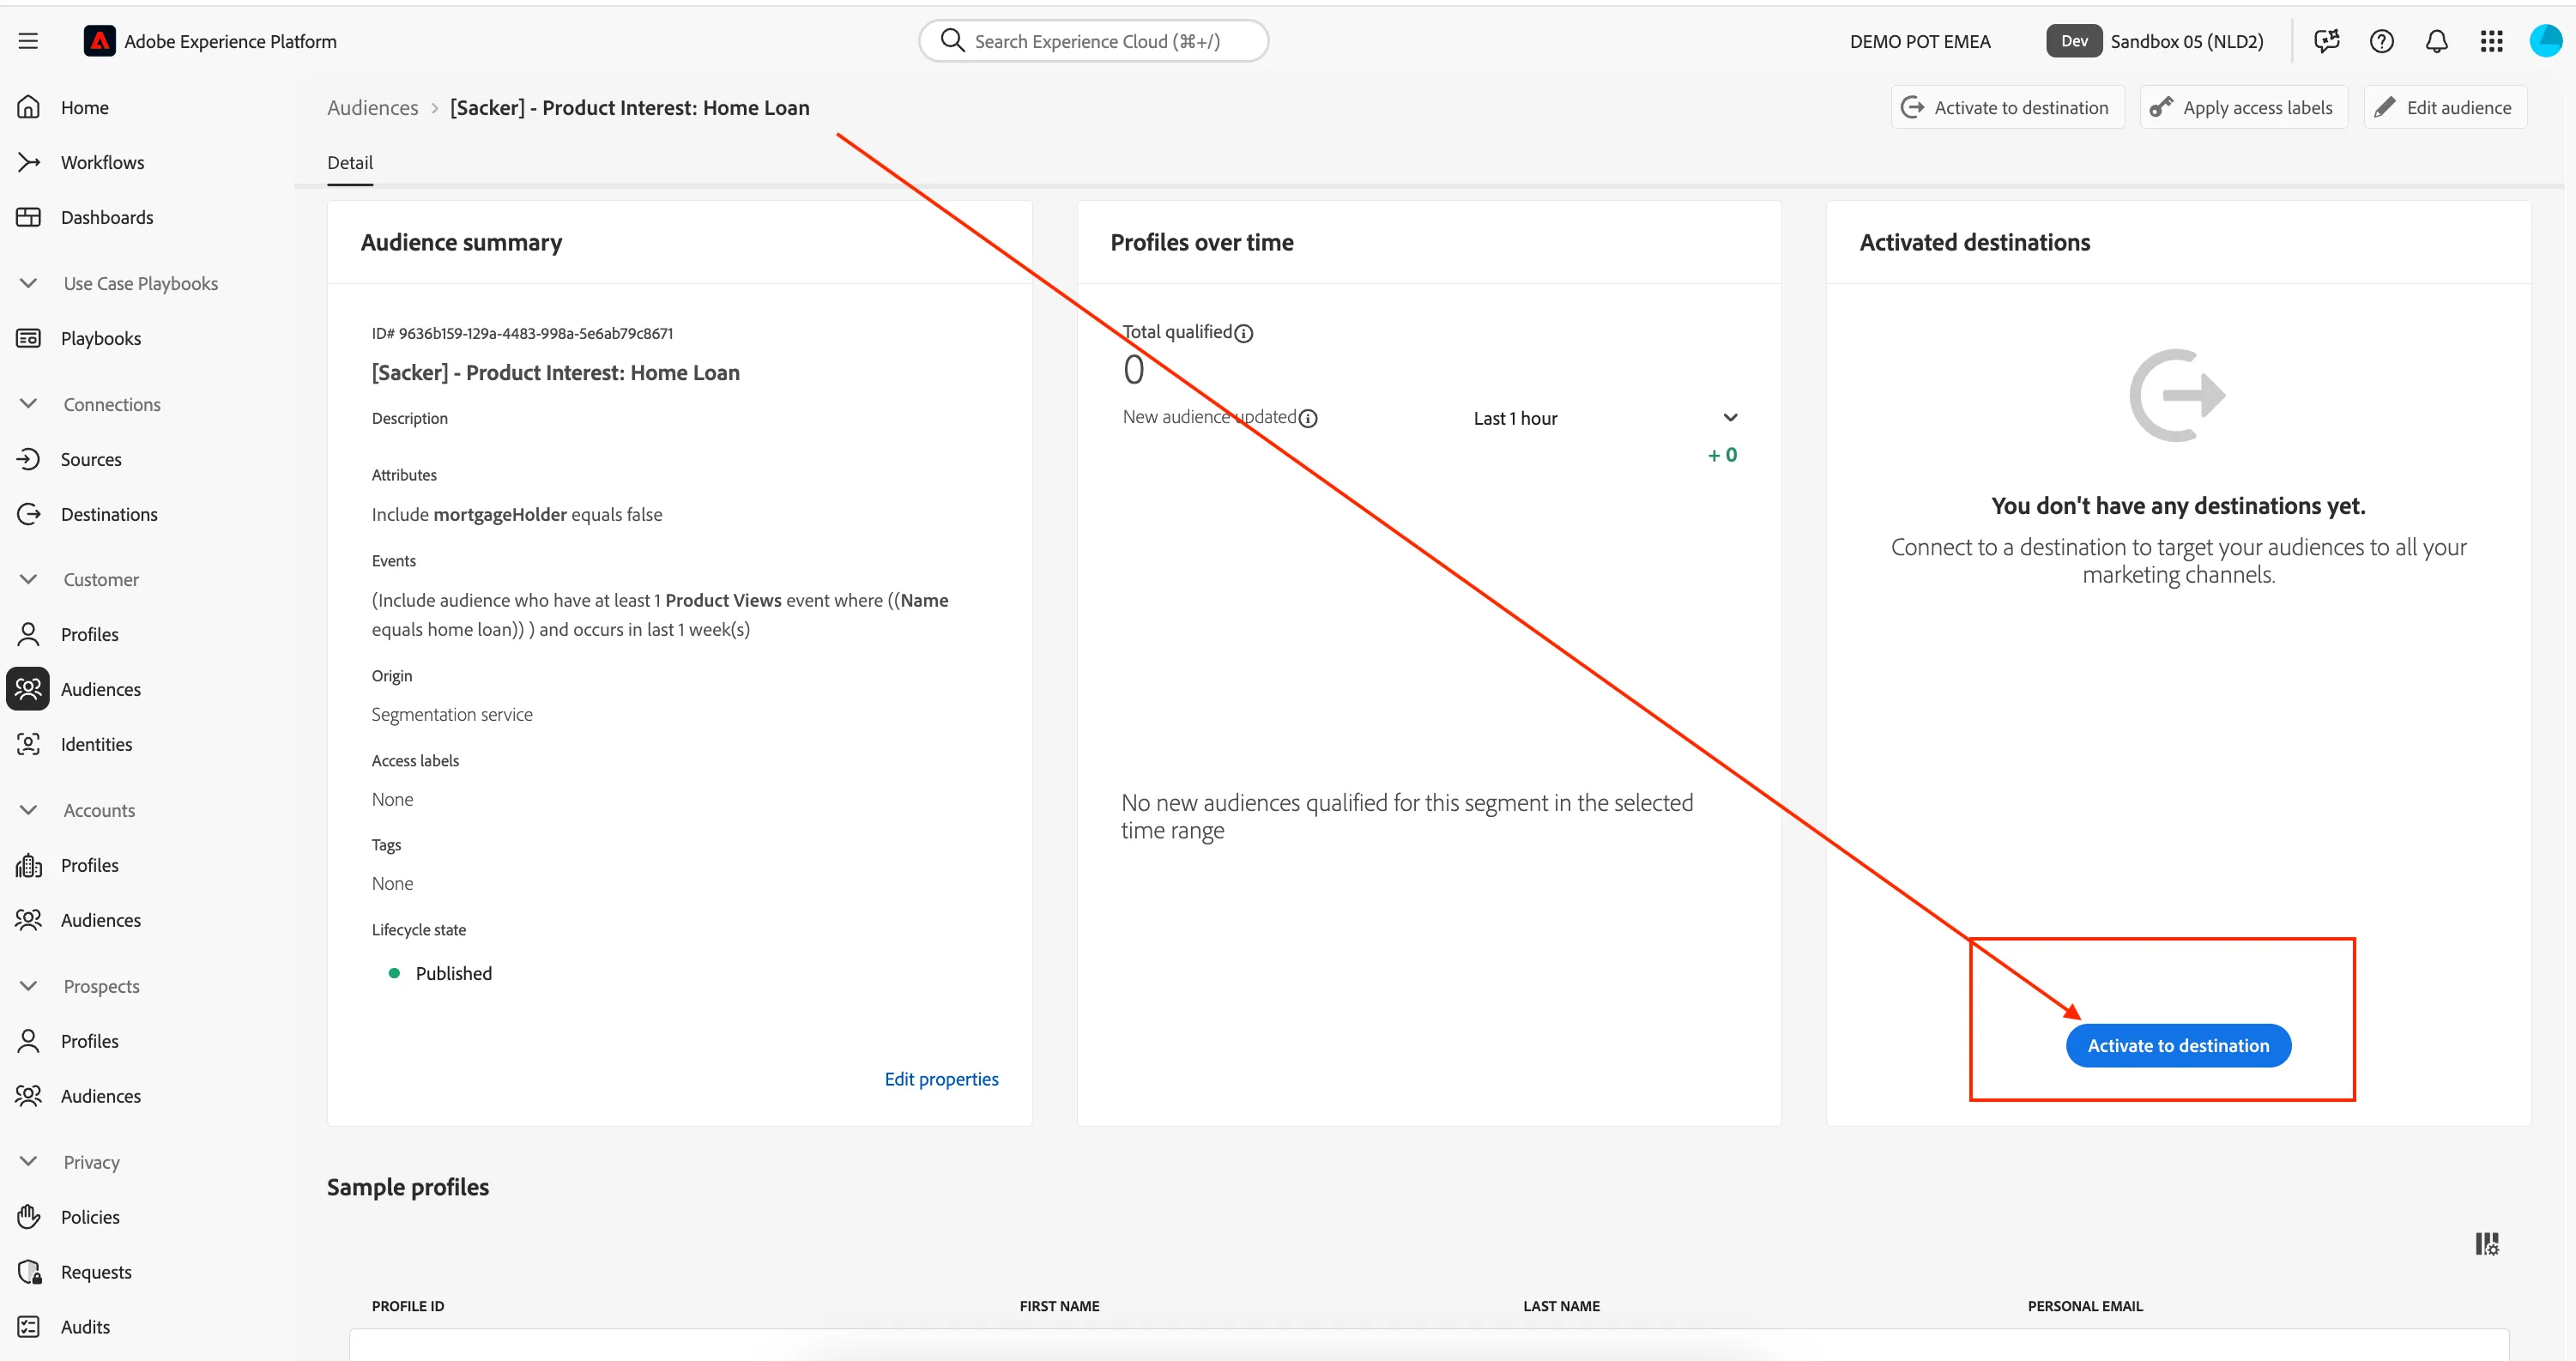
Task: Open the feedback chat icon
Action: click(x=2327, y=41)
